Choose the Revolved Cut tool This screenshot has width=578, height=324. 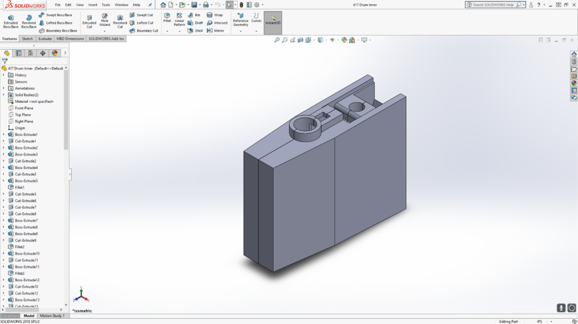120,21
